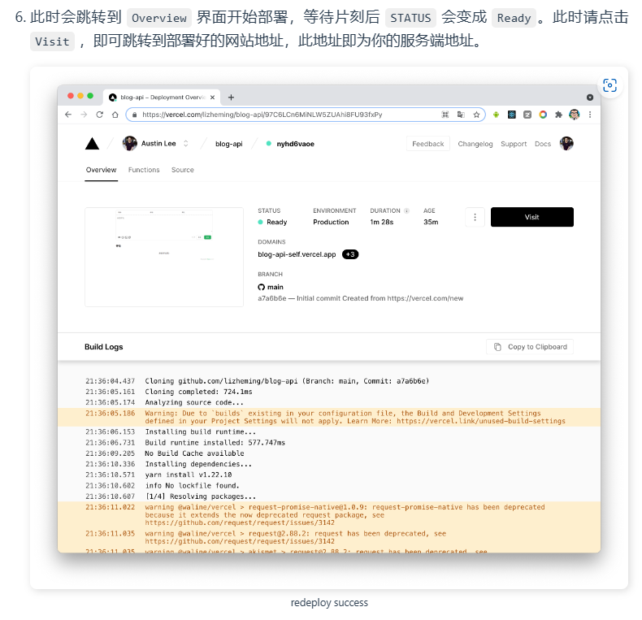Expand the +3 additional domains badge
This screenshot has width=642, height=620.
[x=350, y=254]
